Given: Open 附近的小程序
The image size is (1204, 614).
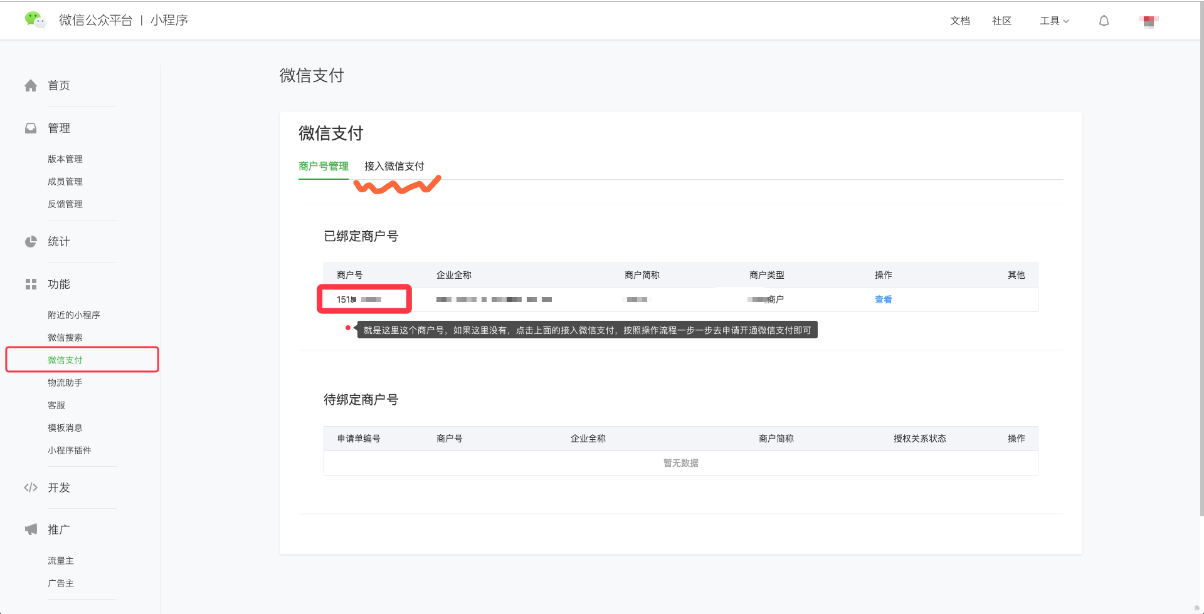Looking at the screenshot, I should 74,315.
